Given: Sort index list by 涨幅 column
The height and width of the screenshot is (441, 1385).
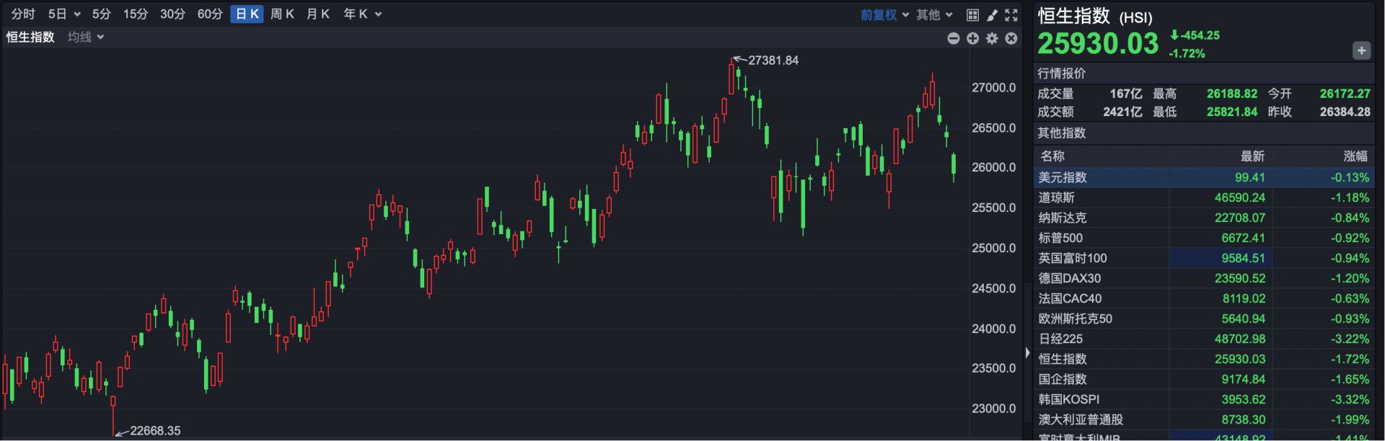Looking at the screenshot, I should pyautogui.click(x=1355, y=156).
